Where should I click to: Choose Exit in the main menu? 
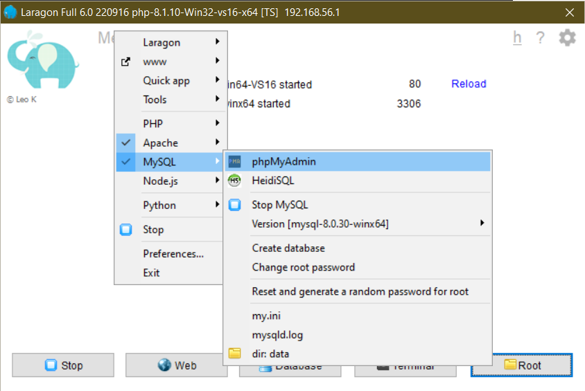[170, 273]
